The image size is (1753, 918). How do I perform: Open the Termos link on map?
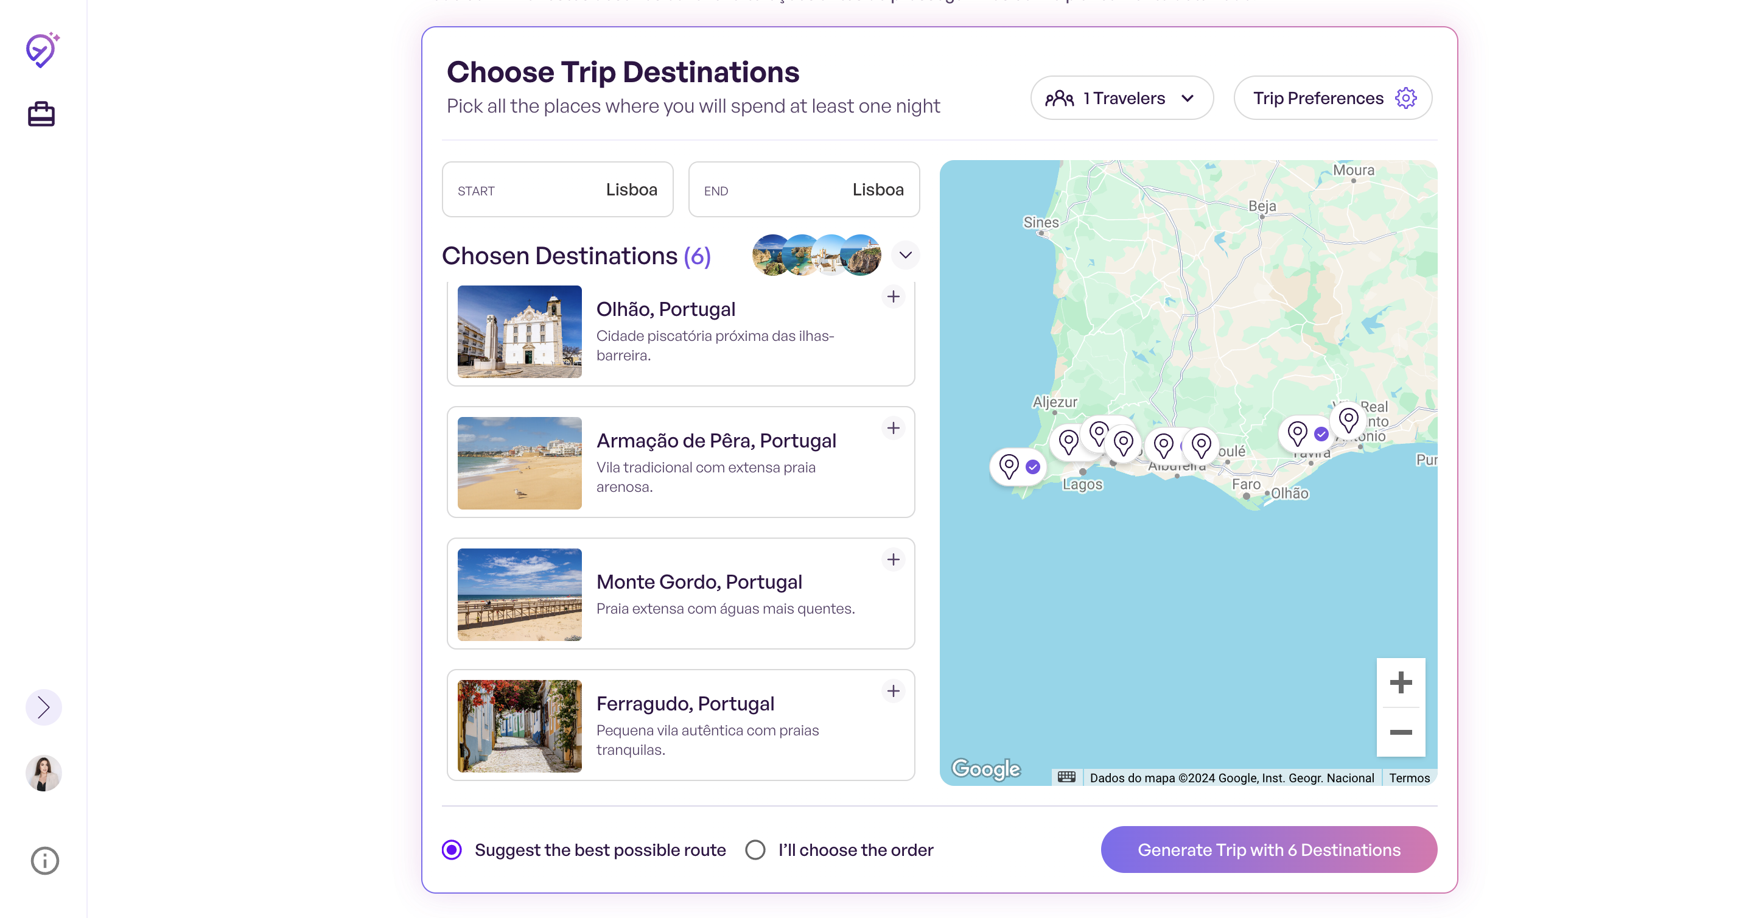pos(1408,777)
